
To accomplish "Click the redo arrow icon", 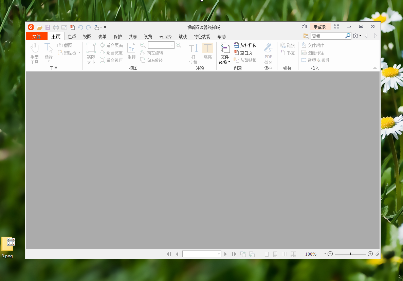I will 89,27.
